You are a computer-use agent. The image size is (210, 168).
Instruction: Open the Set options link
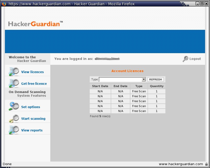pyautogui.click(x=31, y=107)
